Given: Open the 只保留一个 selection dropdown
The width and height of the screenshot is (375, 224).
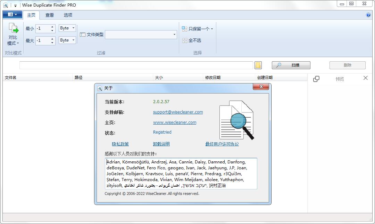Looking at the screenshot, I should pyautogui.click(x=198, y=29).
